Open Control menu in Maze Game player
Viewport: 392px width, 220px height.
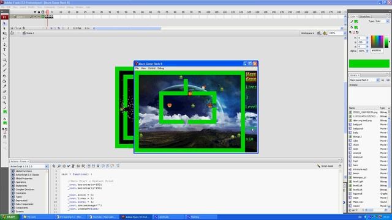point(151,68)
